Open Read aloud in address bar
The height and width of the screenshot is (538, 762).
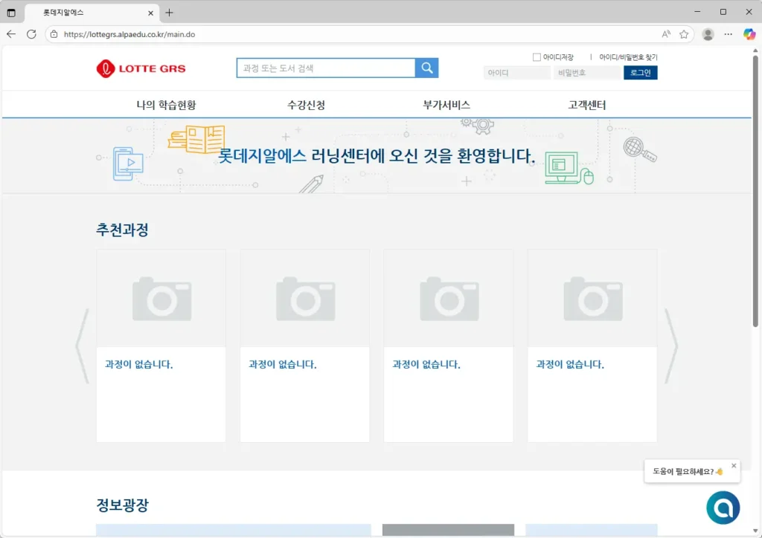coord(666,34)
